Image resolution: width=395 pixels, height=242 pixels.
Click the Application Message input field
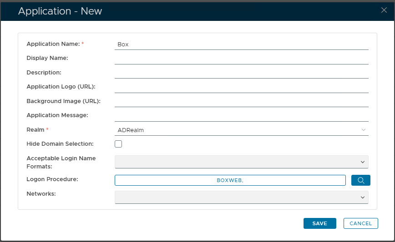coord(241,116)
